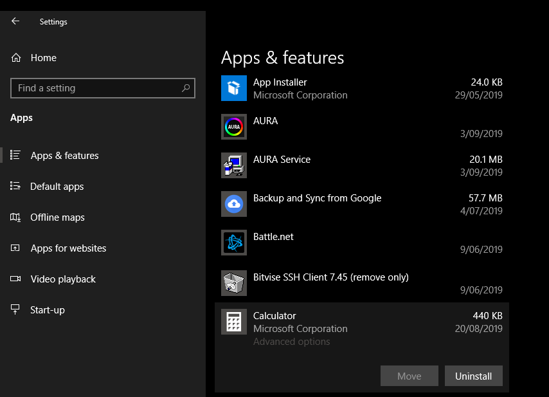Click the 440 KB size value

488,316
